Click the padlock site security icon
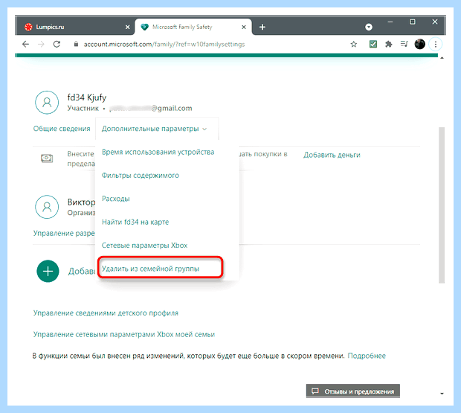This screenshot has width=461, height=413. pyautogui.click(x=76, y=44)
